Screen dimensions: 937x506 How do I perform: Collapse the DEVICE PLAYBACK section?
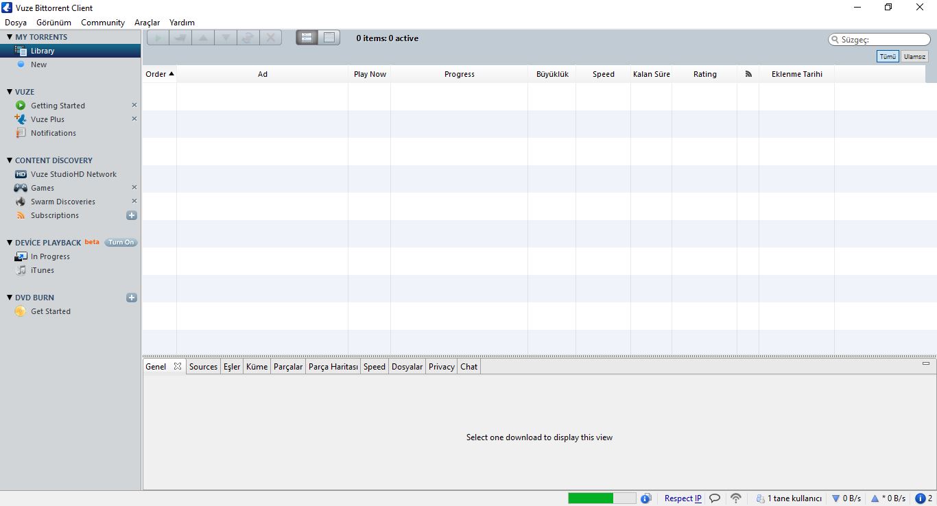(x=10, y=243)
